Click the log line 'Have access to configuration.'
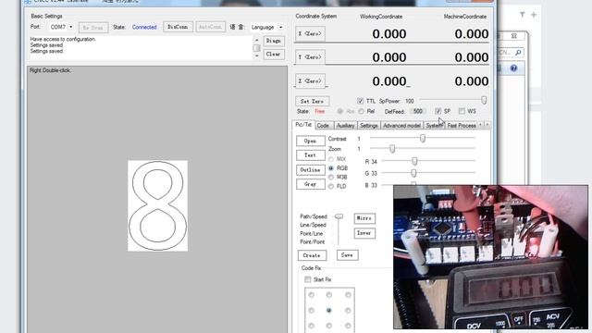Image resolution: width=592 pixels, height=333 pixels. click(63, 39)
